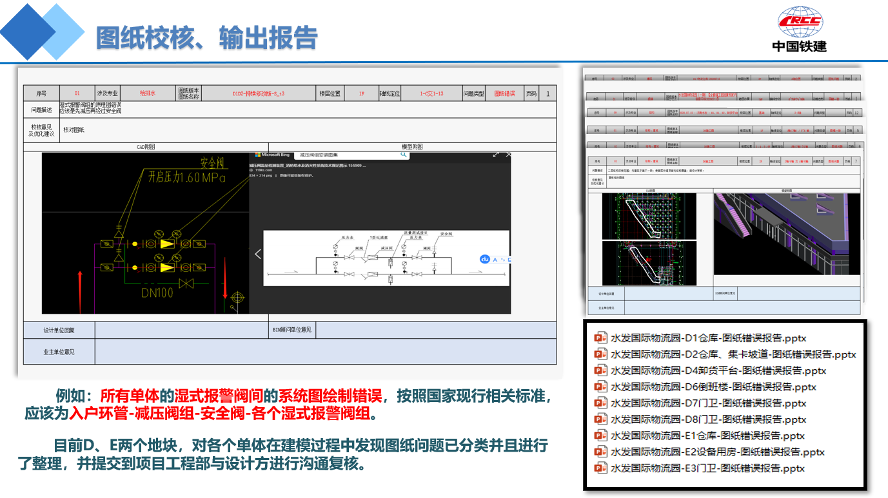
Task: Click the PowerPoint icon beside D1仓库 report
Action: click(x=601, y=338)
